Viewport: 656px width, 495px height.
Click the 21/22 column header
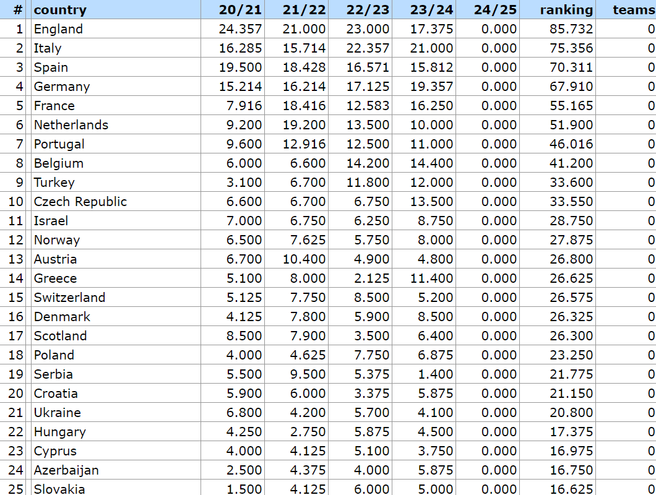click(x=304, y=10)
